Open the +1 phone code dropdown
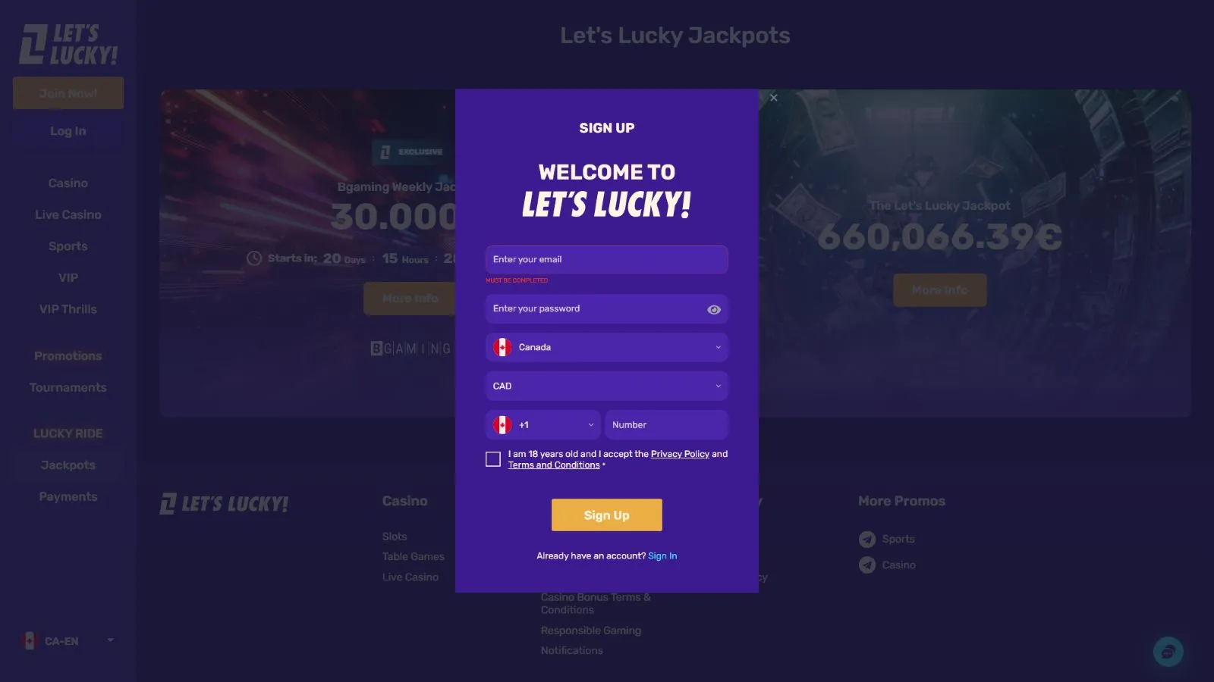 543,424
